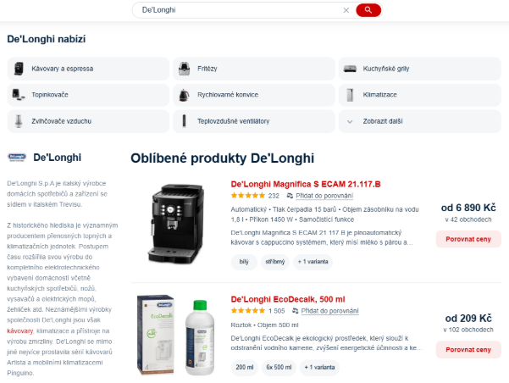This screenshot has height=383, width=509.
Task: Open Kávovary a espressa category icon
Action: point(19,69)
